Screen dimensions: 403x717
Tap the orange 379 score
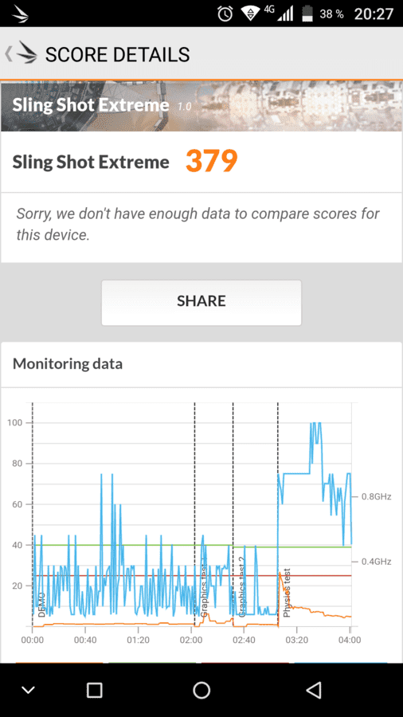coord(212,161)
